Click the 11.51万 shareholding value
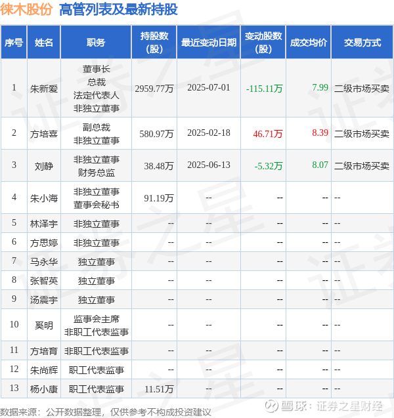The width and height of the screenshot is (394, 418). pyautogui.click(x=159, y=390)
